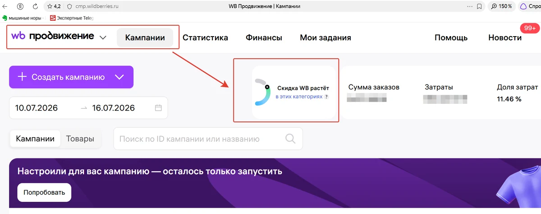The width and height of the screenshot is (541, 214).
Task: Switch to the Кампании tab
Action: click(x=35, y=139)
